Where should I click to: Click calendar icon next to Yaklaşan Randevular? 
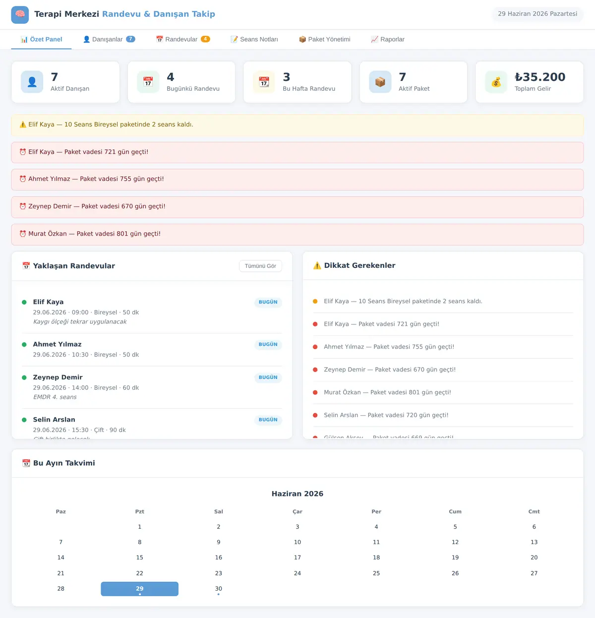[x=26, y=266]
